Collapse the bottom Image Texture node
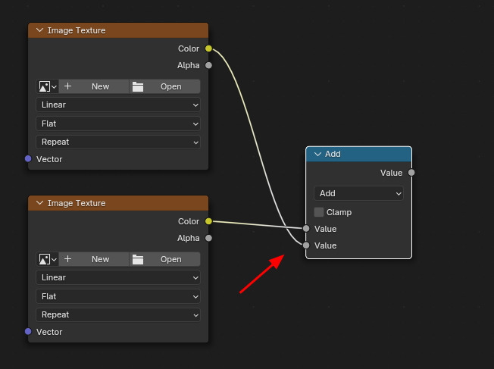 tap(39, 203)
